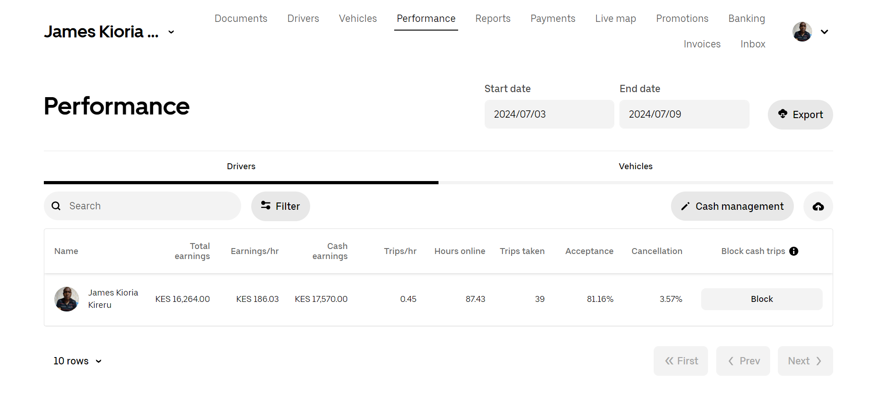Screen dimensions: 877x415
Task: Export the performance data
Action: (800, 115)
